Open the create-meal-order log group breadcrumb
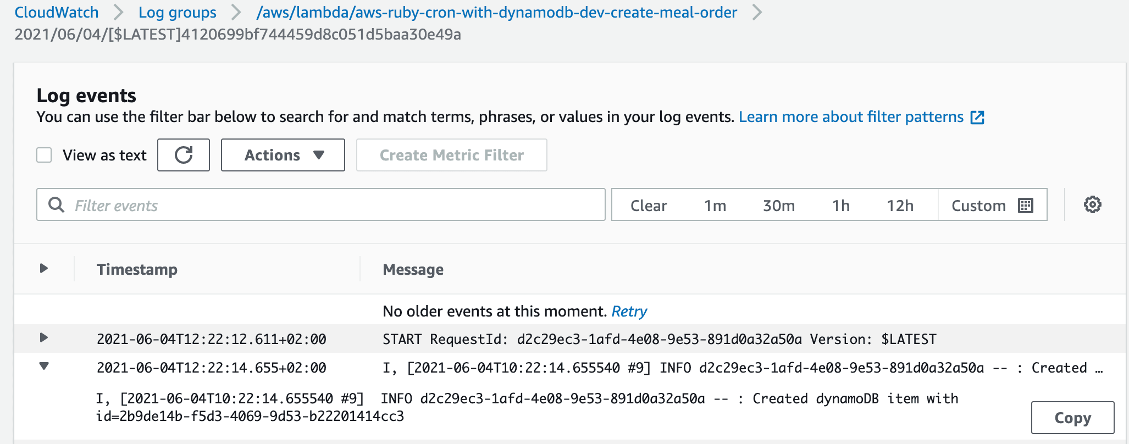Image resolution: width=1129 pixels, height=444 pixels. [x=497, y=12]
